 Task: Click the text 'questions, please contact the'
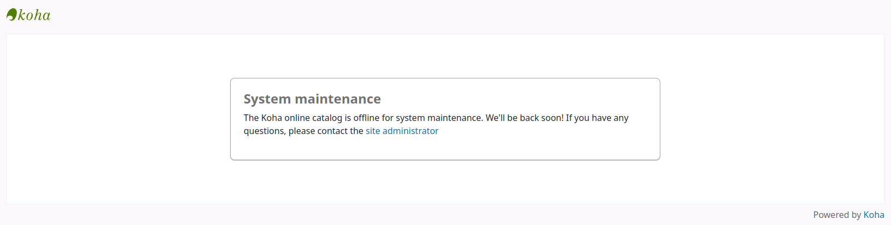coord(303,131)
